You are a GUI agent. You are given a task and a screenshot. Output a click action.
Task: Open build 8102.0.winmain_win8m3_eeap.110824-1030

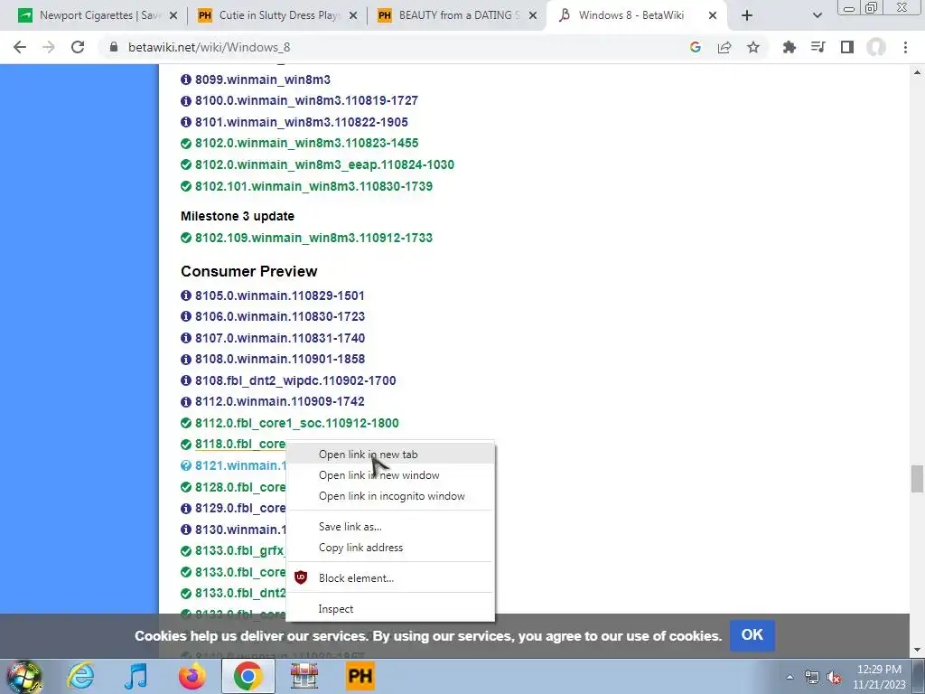click(x=324, y=164)
